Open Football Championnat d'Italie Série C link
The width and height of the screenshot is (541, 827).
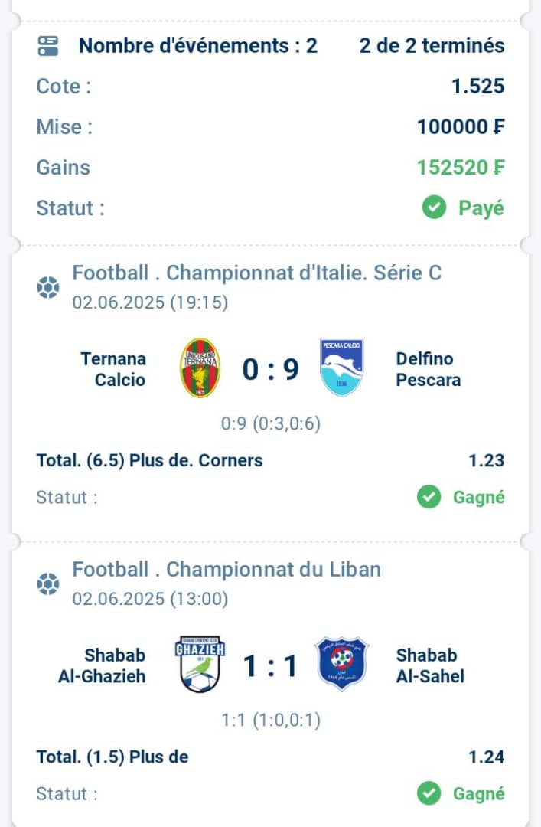point(257,273)
